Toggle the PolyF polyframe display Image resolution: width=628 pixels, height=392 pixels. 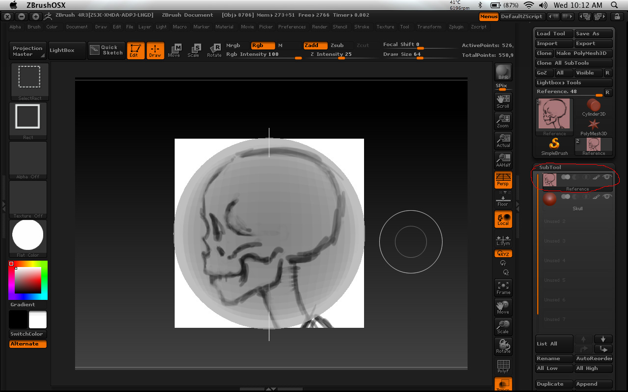pos(503,366)
